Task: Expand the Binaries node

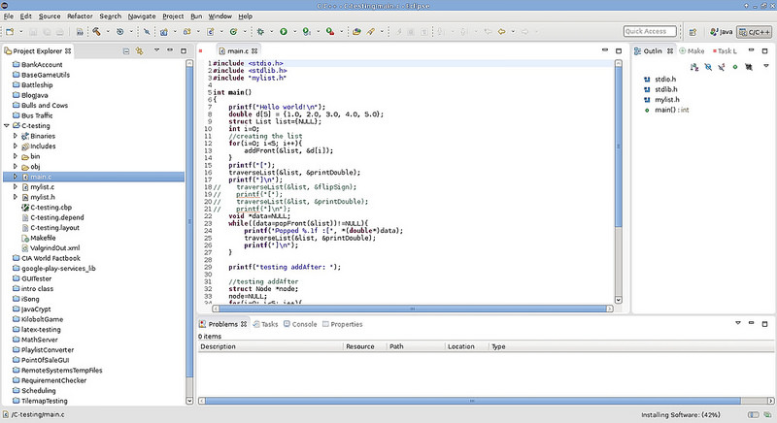Action: tap(16, 137)
